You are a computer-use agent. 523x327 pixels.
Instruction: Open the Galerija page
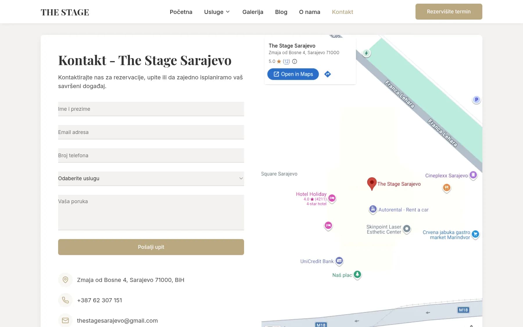[x=253, y=12]
